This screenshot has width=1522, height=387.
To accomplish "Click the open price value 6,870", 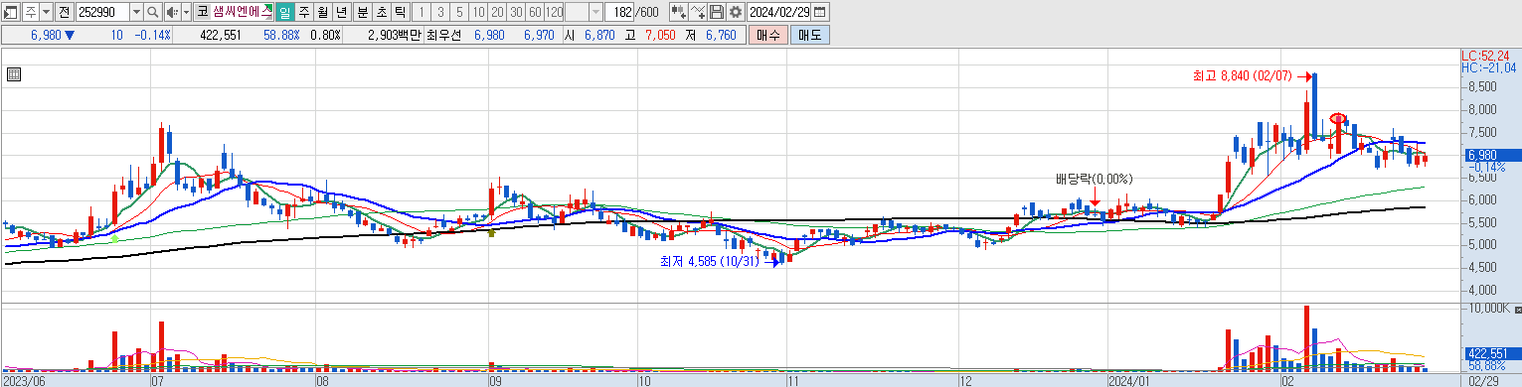I will click(599, 35).
